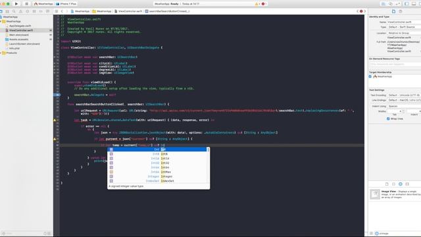
Task: Open the report navigator icon
Action: [x=47, y=11]
